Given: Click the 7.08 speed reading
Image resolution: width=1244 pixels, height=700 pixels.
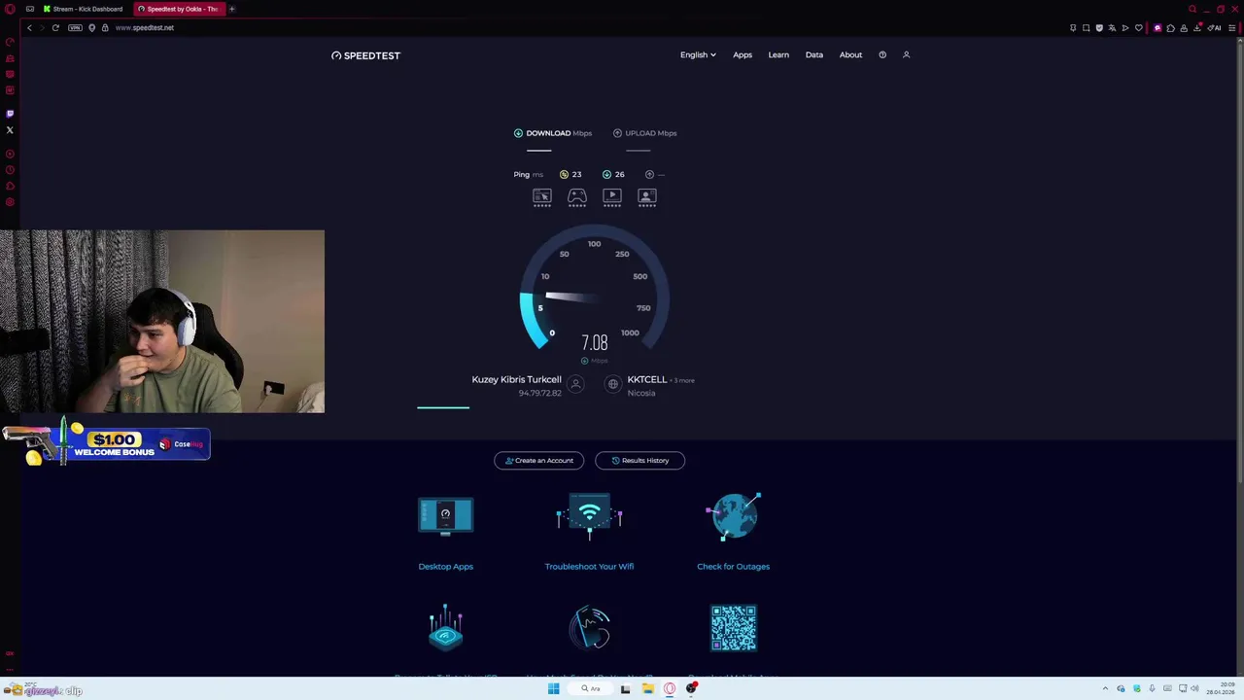Looking at the screenshot, I should point(594,342).
